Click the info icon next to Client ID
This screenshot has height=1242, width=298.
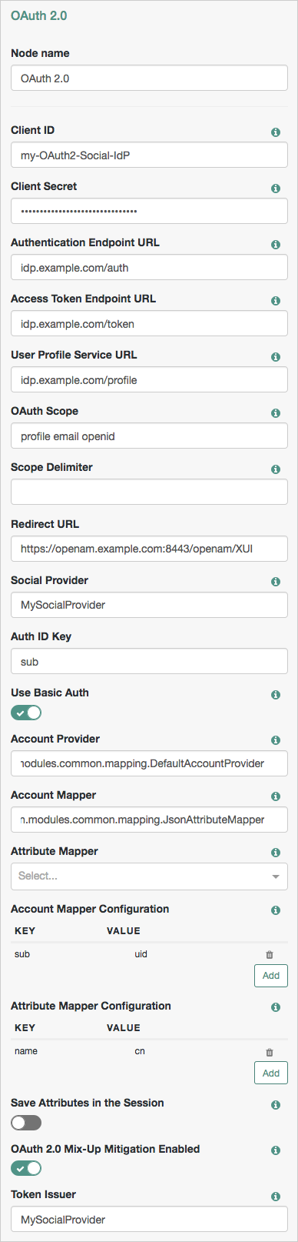click(276, 132)
